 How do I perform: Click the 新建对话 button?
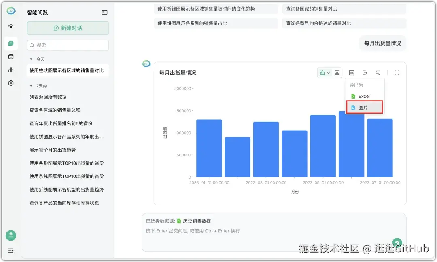point(68,28)
